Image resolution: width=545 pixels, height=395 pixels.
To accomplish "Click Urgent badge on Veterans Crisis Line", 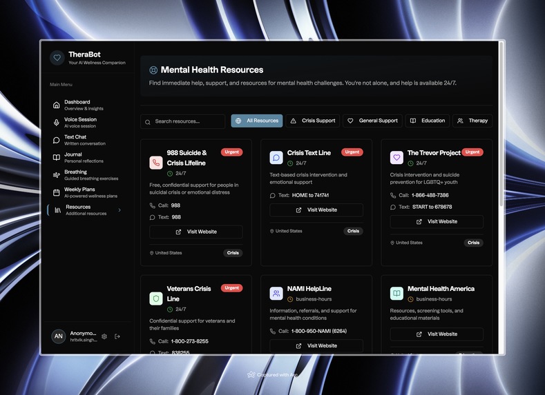I will click(x=232, y=288).
